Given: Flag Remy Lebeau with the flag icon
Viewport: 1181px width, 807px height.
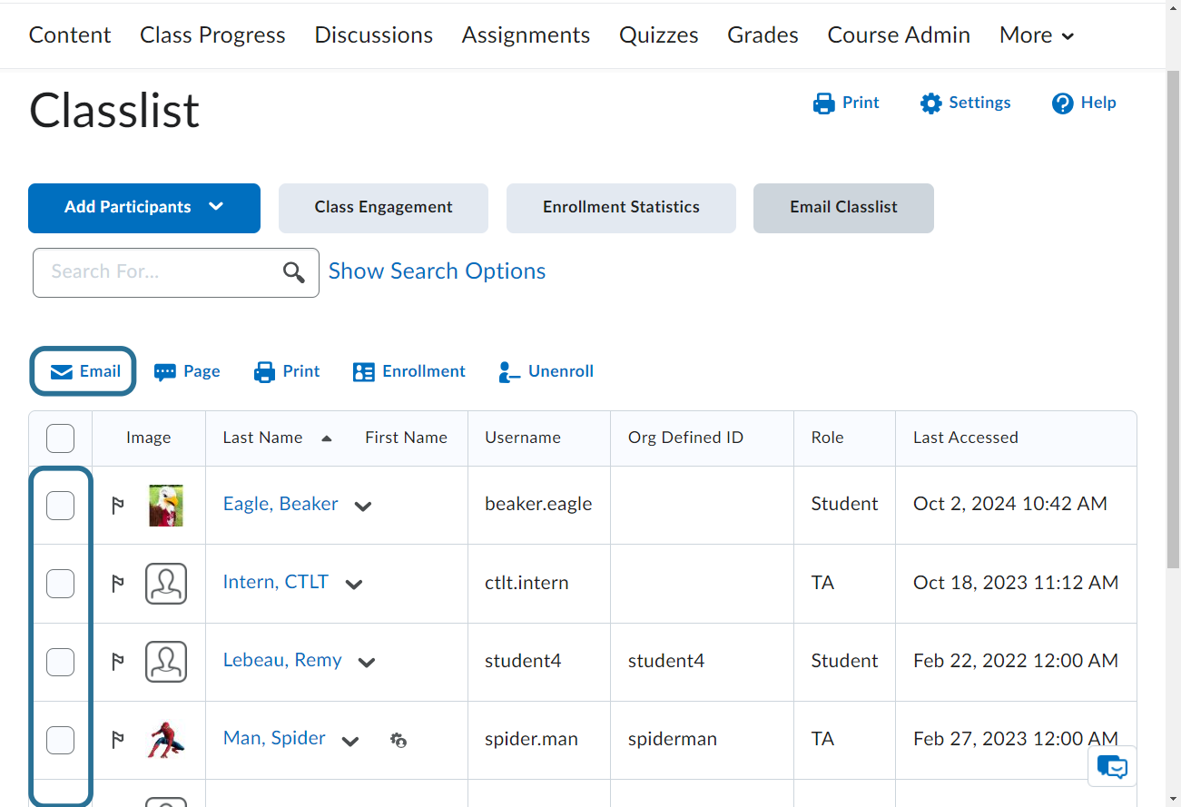Looking at the screenshot, I should [117, 662].
